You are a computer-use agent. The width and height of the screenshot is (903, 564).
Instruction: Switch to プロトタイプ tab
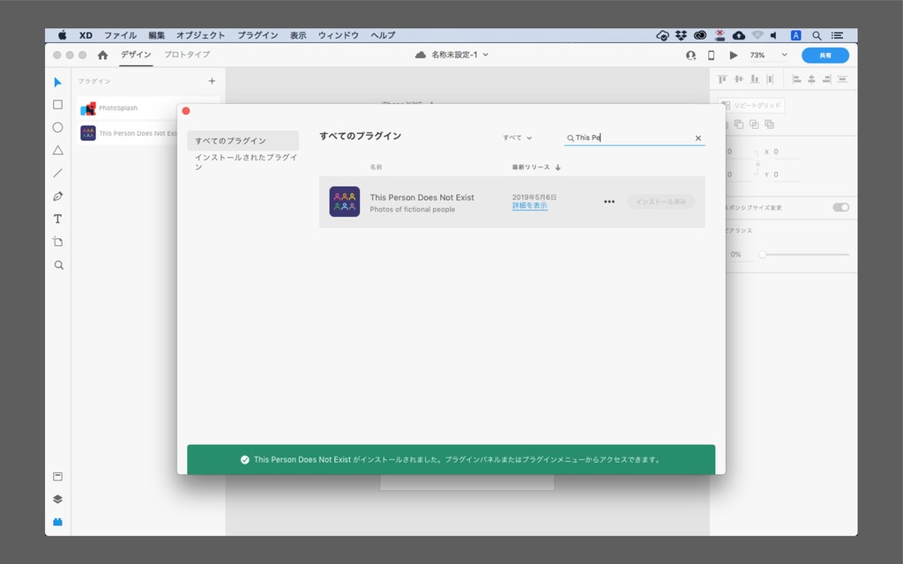pos(187,55)
